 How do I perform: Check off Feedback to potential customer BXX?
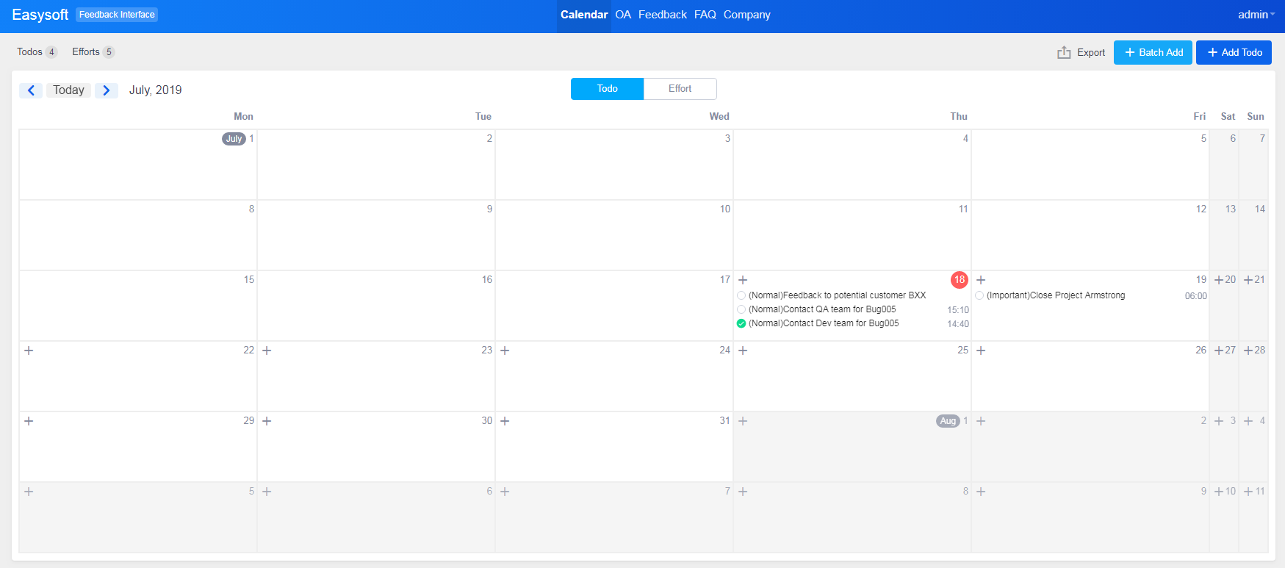click(741, 295)
